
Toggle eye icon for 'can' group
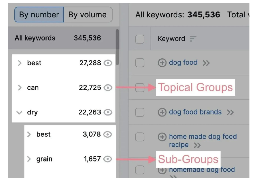click(108, 88)
